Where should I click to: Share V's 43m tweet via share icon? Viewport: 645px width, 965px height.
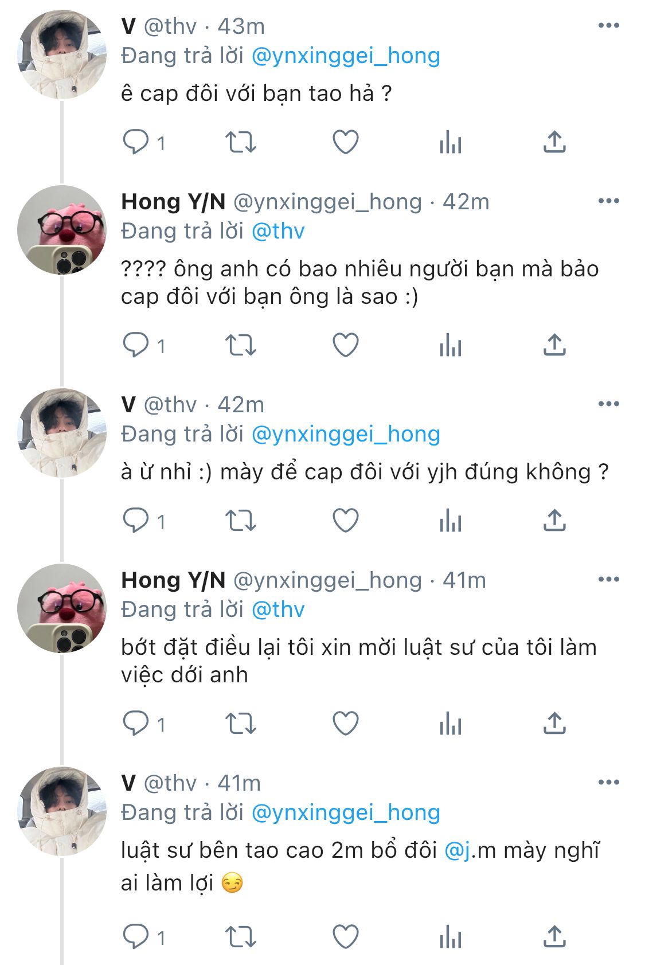[x=554, y=142]
